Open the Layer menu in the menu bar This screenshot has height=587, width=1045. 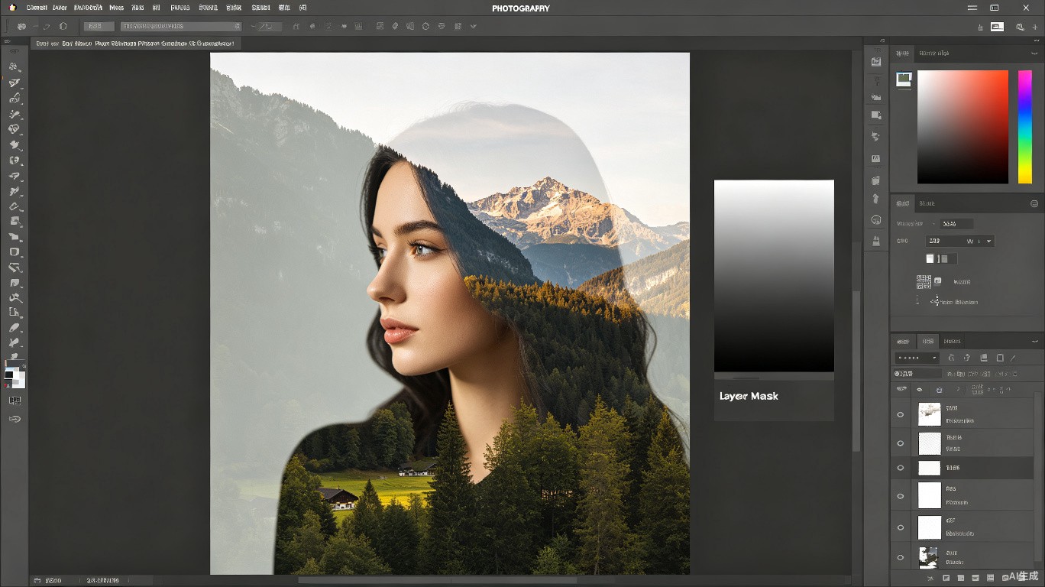click(x=60, y=8)
